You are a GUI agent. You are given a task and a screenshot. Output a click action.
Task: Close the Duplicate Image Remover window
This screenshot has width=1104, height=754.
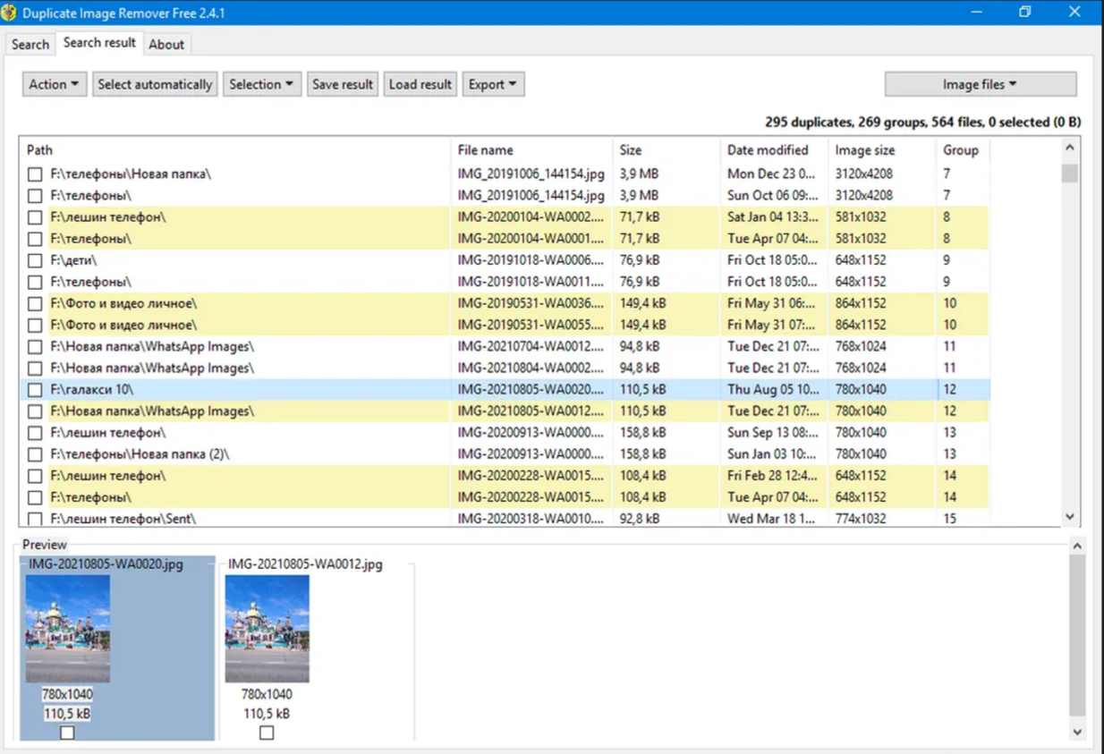[x=1074, y=13]
